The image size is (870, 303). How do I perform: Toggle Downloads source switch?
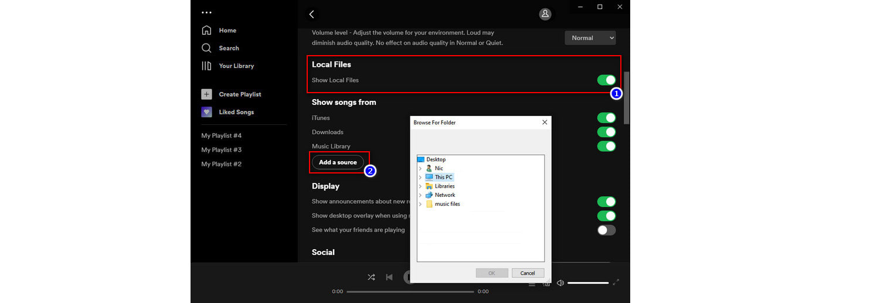pyautogui.click(x=606, y=132)
